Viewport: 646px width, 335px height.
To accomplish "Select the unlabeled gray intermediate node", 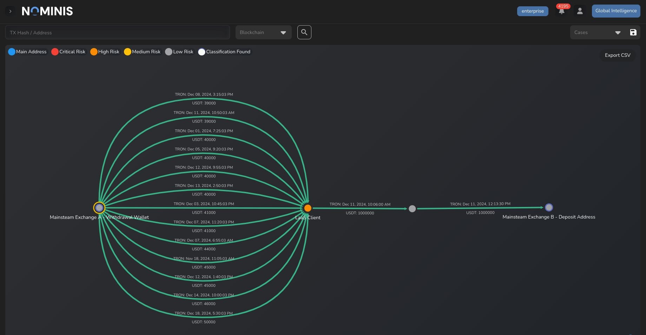I will [x=412, y=209].
